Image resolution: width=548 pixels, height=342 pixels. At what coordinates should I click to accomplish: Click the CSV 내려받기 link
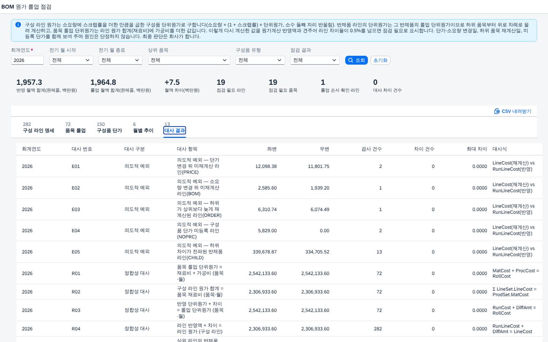513,111
